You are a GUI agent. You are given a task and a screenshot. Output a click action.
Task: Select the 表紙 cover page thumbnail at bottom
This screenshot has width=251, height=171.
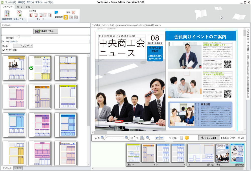(222, 152)
